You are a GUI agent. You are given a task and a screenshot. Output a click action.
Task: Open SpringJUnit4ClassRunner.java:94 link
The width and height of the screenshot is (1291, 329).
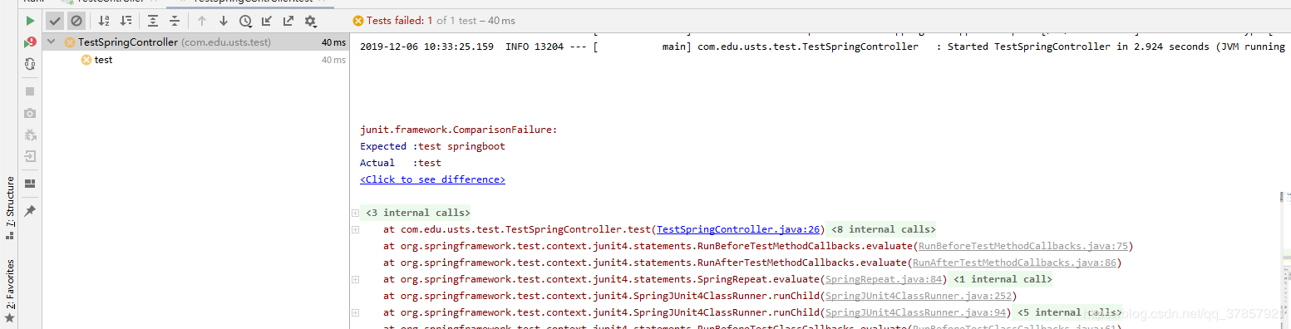[x=915, y=312]
